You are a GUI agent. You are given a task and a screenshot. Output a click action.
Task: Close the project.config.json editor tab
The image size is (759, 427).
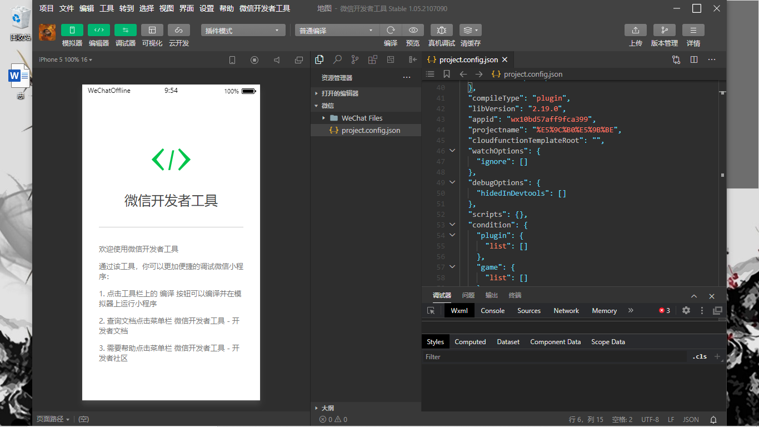click(505, 59)
